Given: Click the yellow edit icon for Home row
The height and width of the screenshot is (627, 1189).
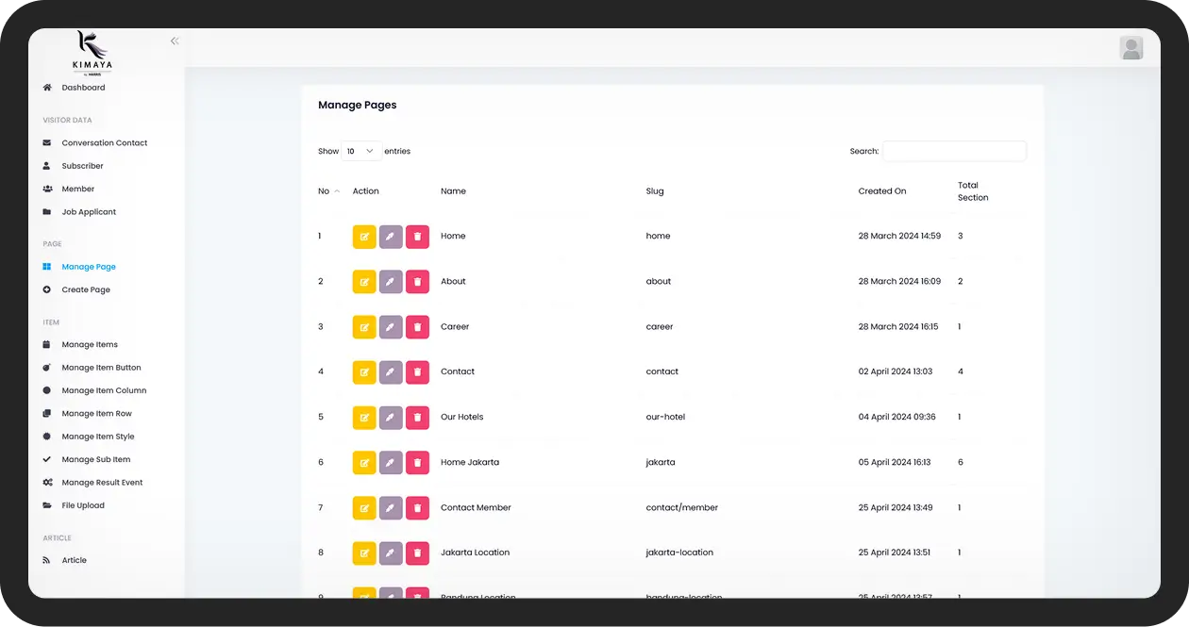Looking at the screenshot, I should click(364, 237).
